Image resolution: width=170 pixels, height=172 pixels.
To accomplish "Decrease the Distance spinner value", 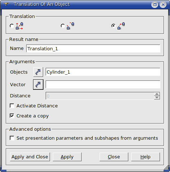I will [157, 98].
